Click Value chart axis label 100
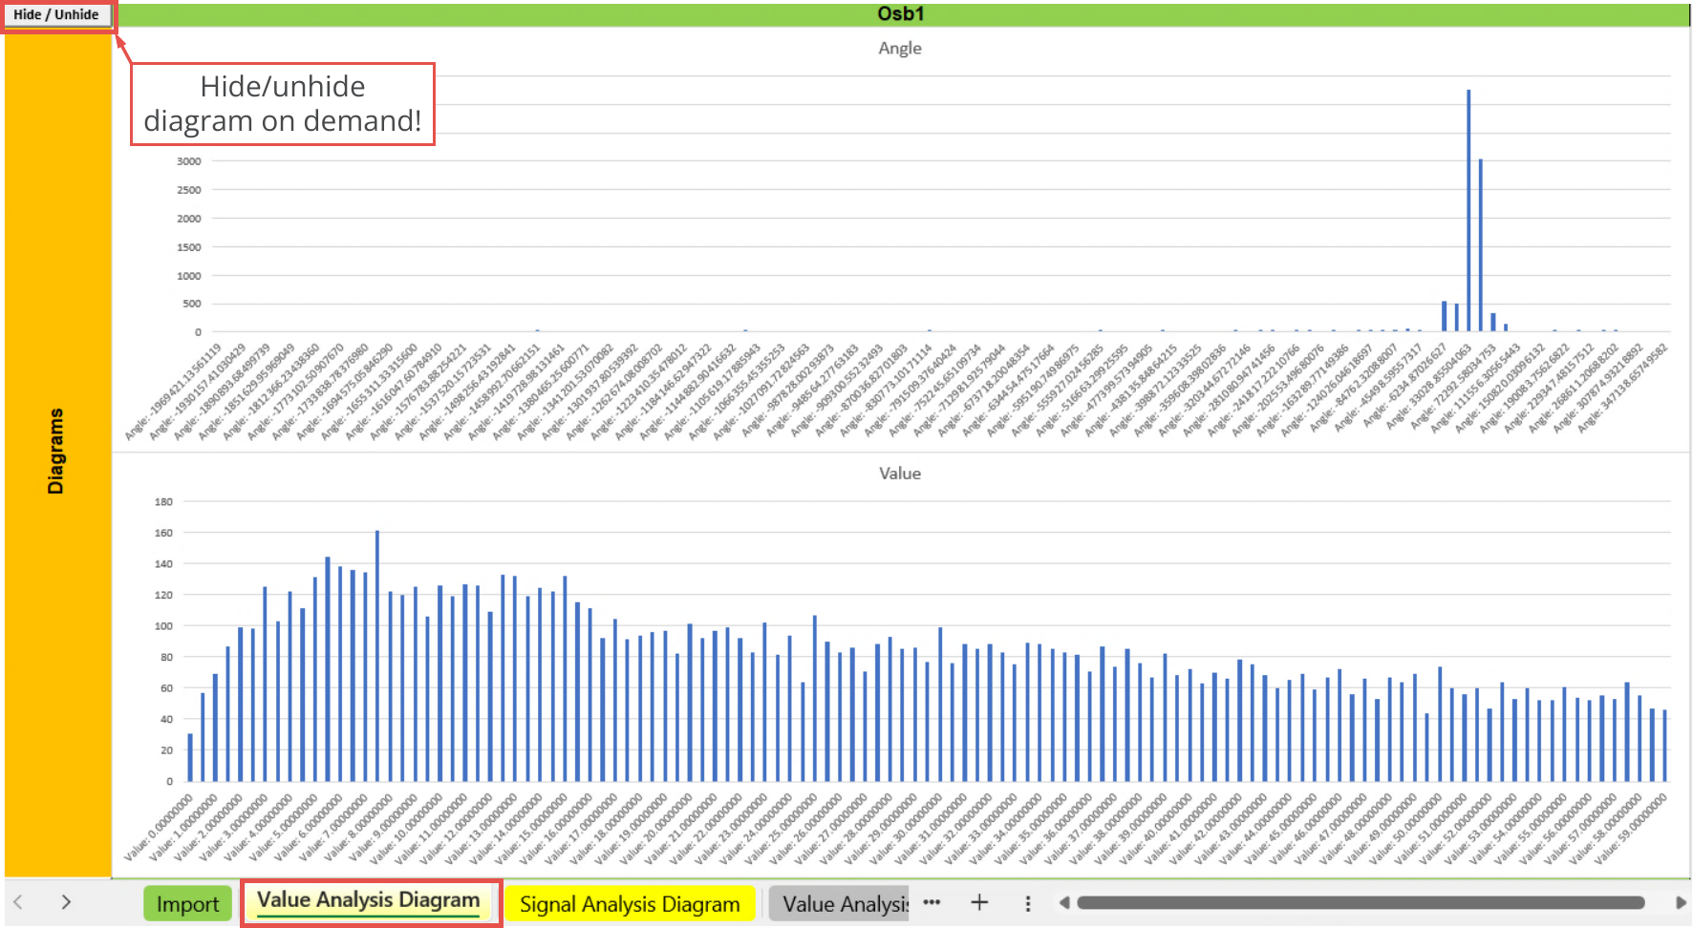The image size is (1693, 928). tap(163, 626)
